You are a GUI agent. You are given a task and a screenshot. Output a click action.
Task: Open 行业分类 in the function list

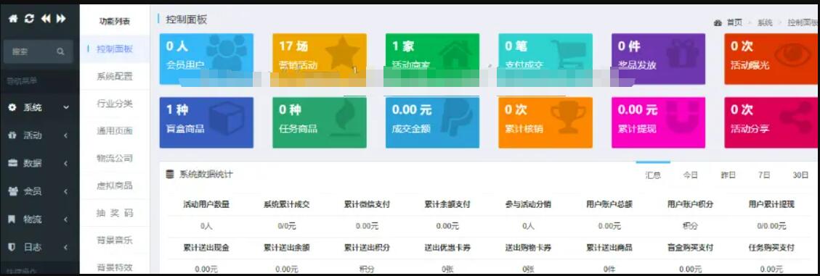coord(115,104)
